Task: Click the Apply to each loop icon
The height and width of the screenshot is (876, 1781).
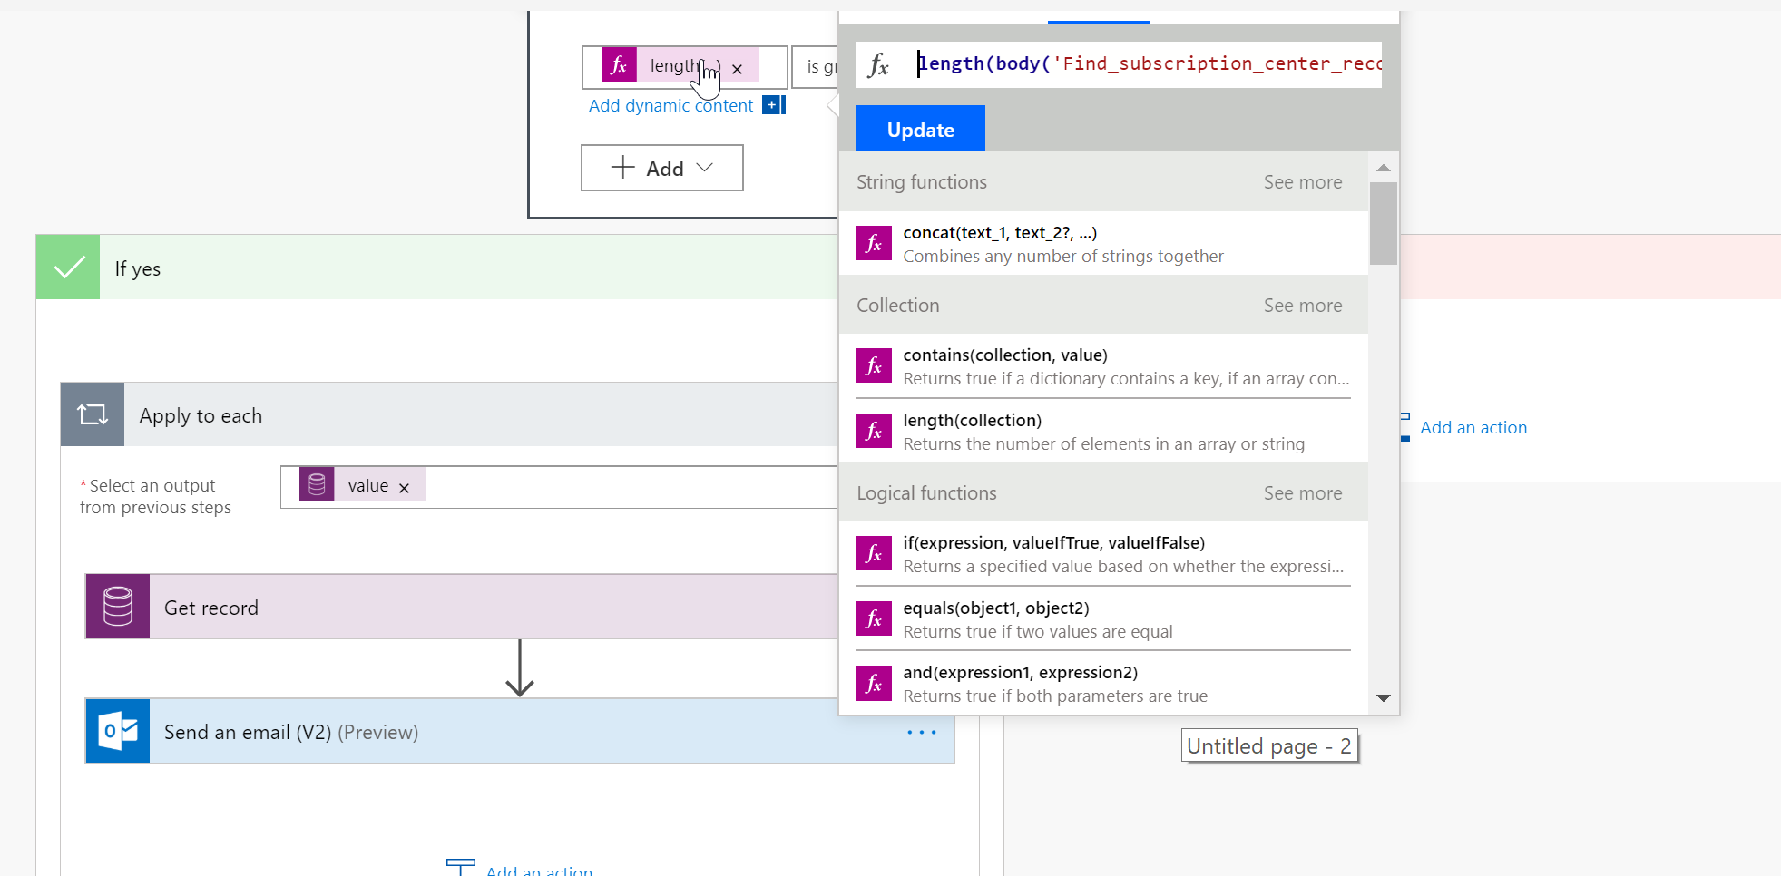Action: click(92, 414)
